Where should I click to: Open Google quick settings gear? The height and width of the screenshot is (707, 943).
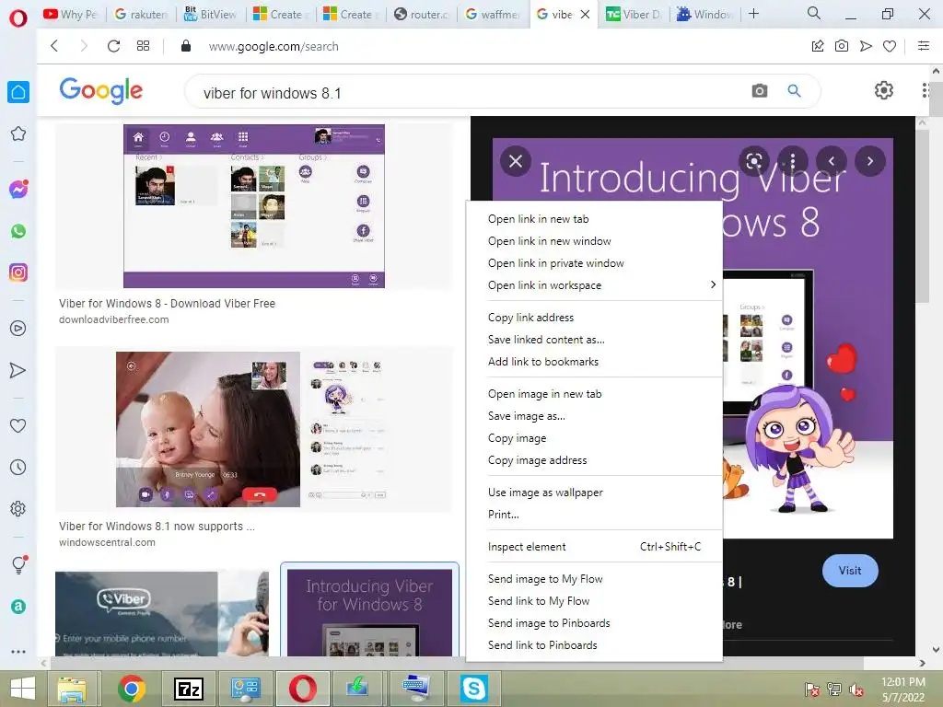click(883, 90)
